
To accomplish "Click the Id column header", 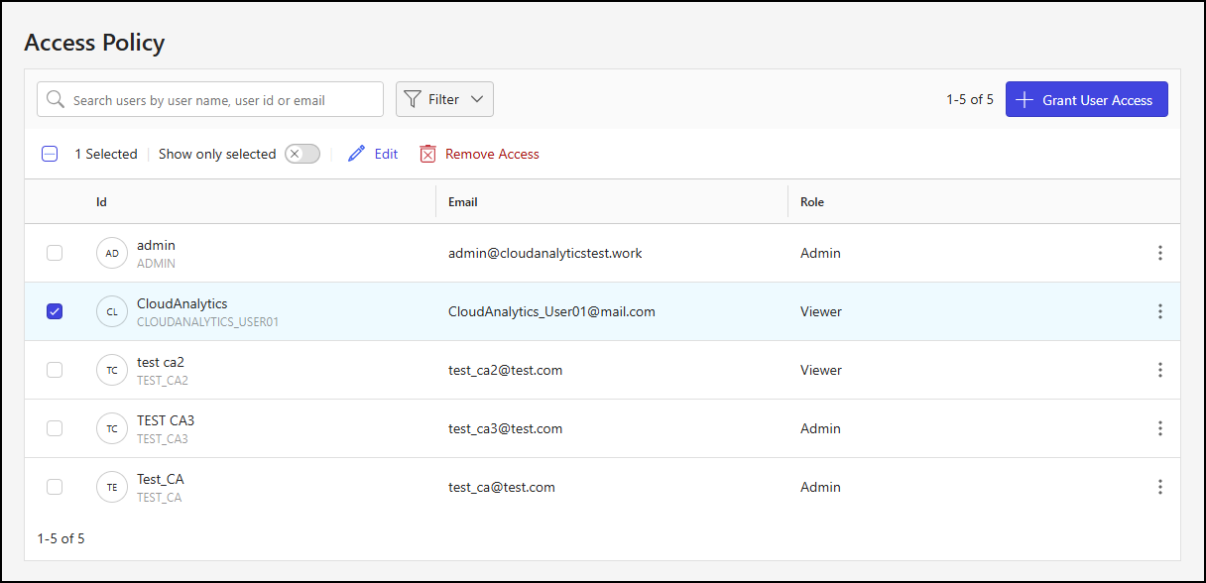I will point(102,201).
